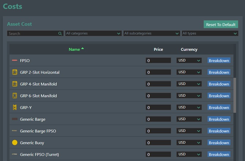Sort by the Name column header
Image resolution: width=245 pixels, height=161 pixels.
(x=74, y=49)
